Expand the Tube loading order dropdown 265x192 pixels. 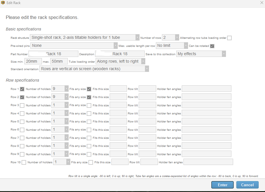click(x=120, y=62)
